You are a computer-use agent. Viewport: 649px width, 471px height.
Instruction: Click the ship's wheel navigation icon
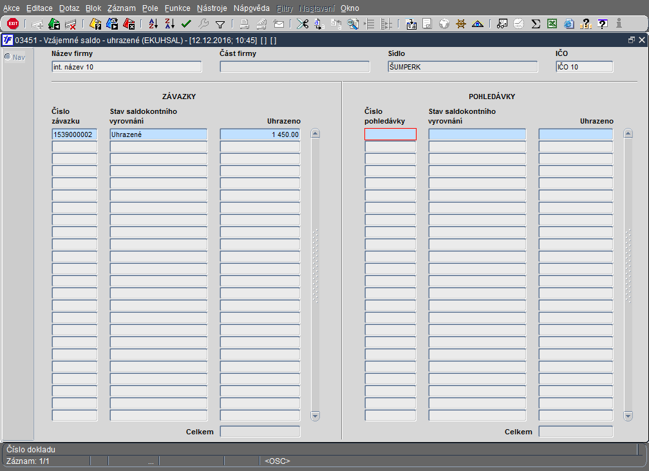tap(461, 24)
